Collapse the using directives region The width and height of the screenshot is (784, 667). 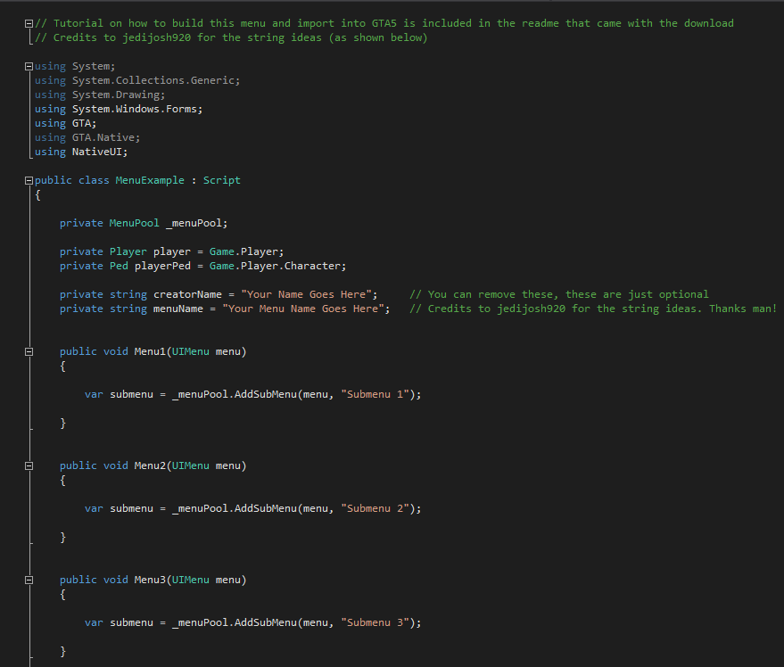[x=29, y=66]
